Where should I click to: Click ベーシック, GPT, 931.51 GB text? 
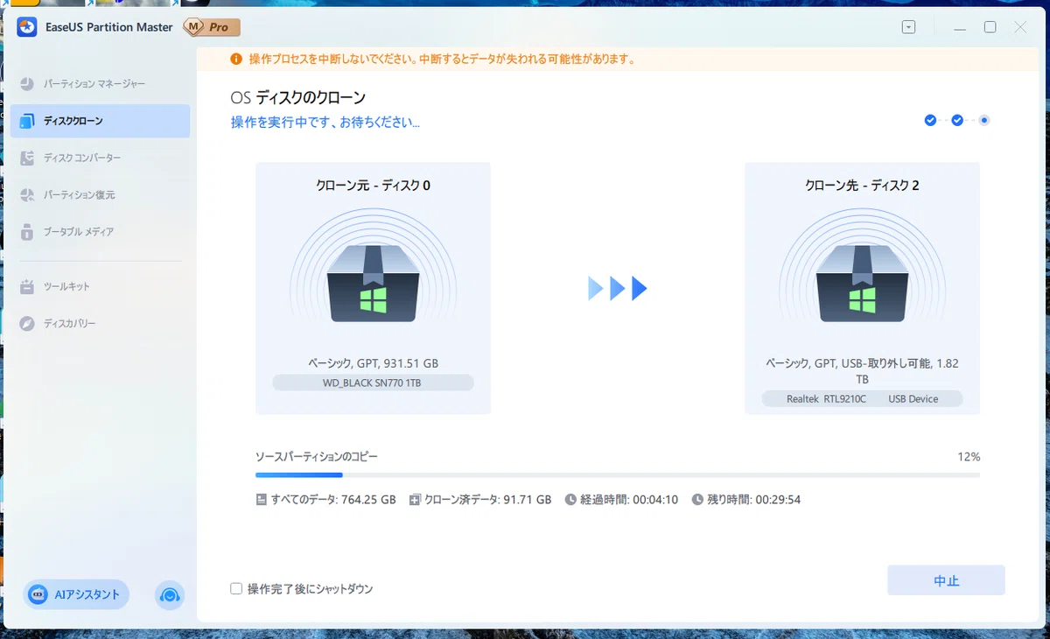(373, 363)
